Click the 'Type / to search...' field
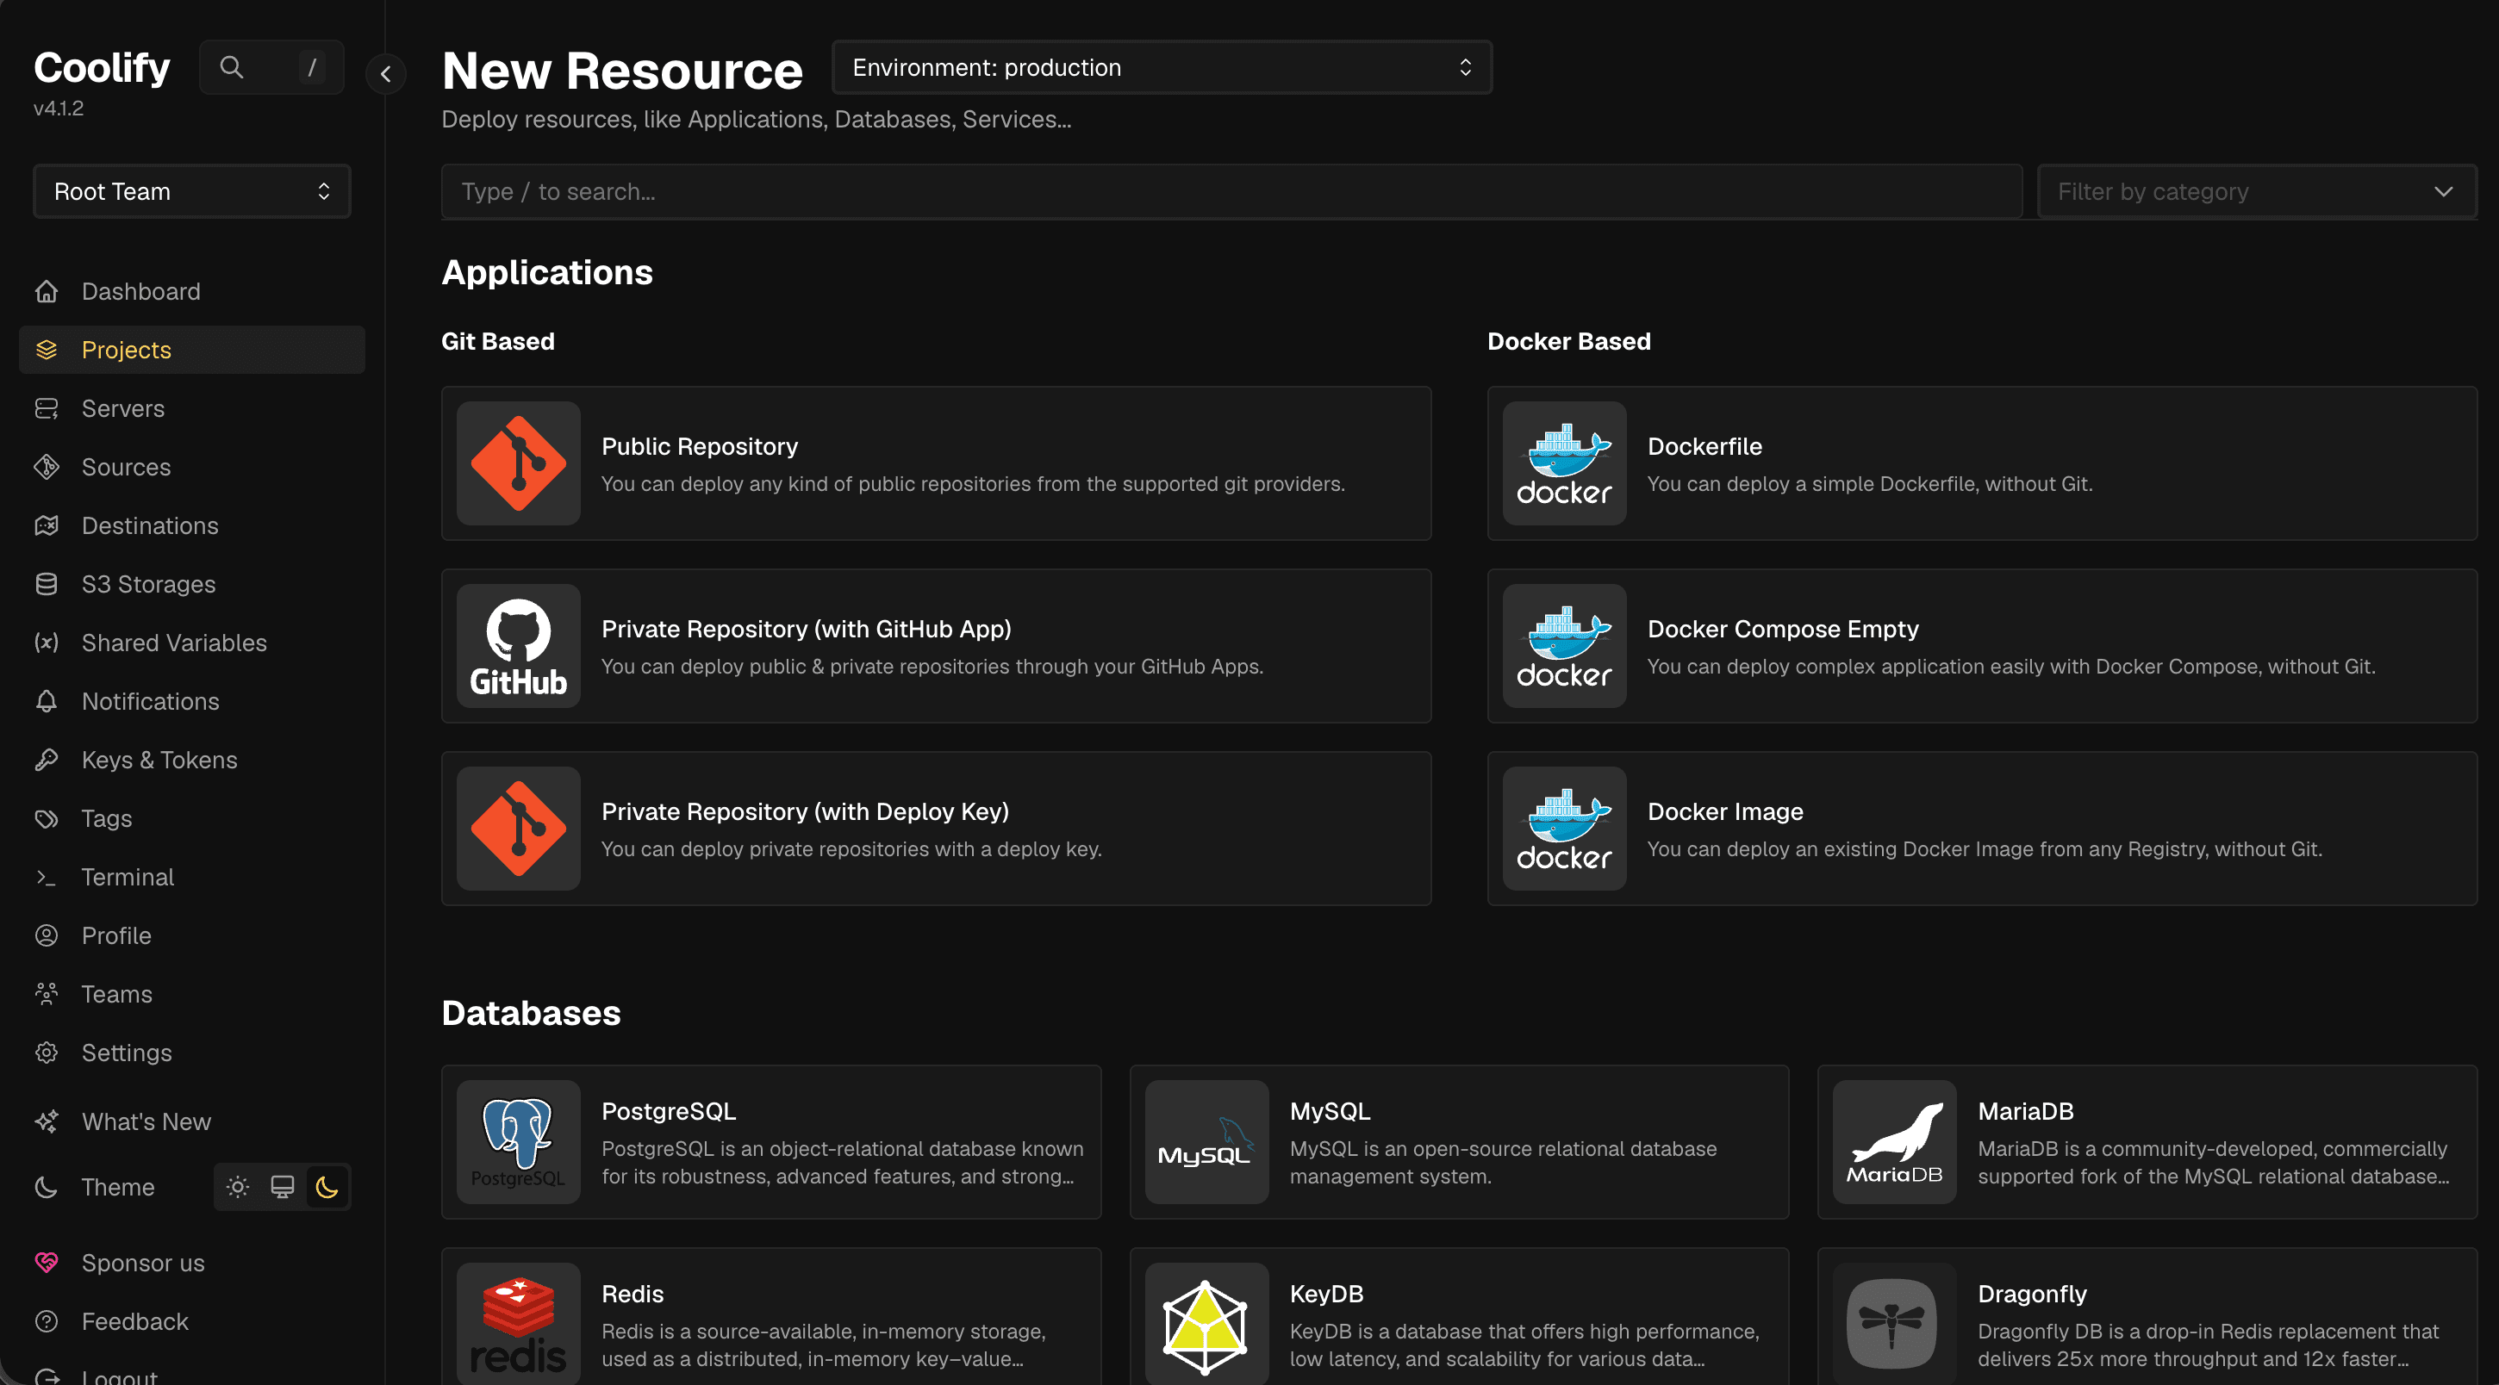Screen dimensions: 2499x1385 (x=1231, y=191)
